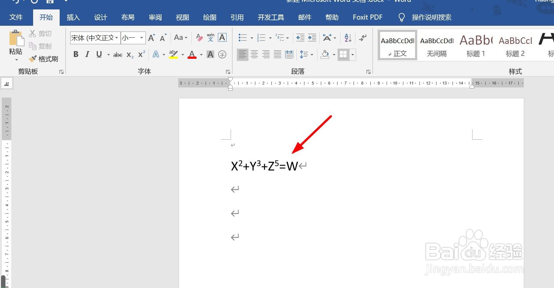
Task: Apply paragraph shading fill color
Action: point(325,54)
